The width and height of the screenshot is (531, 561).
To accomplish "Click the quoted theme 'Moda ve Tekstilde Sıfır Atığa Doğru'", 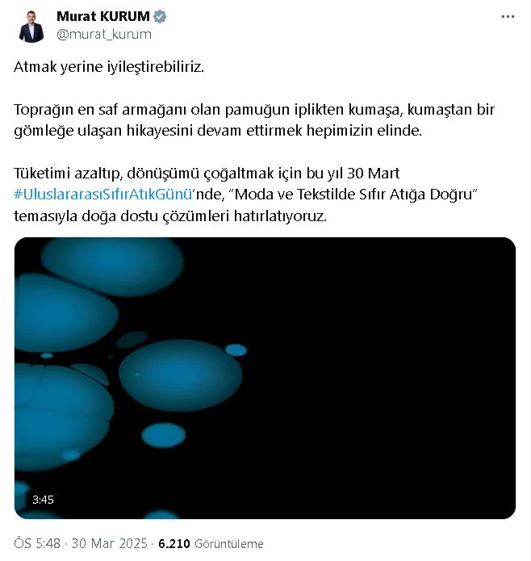I will (x=355, y=195).
